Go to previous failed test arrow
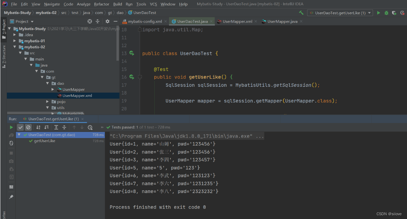 74,127
